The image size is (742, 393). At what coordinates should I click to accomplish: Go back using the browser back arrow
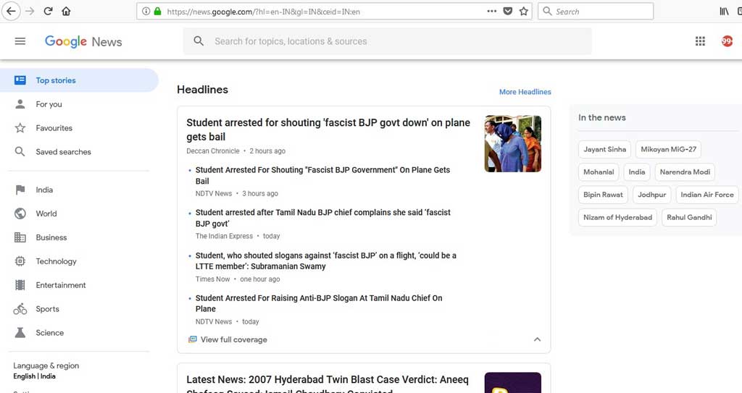(11, 12)
